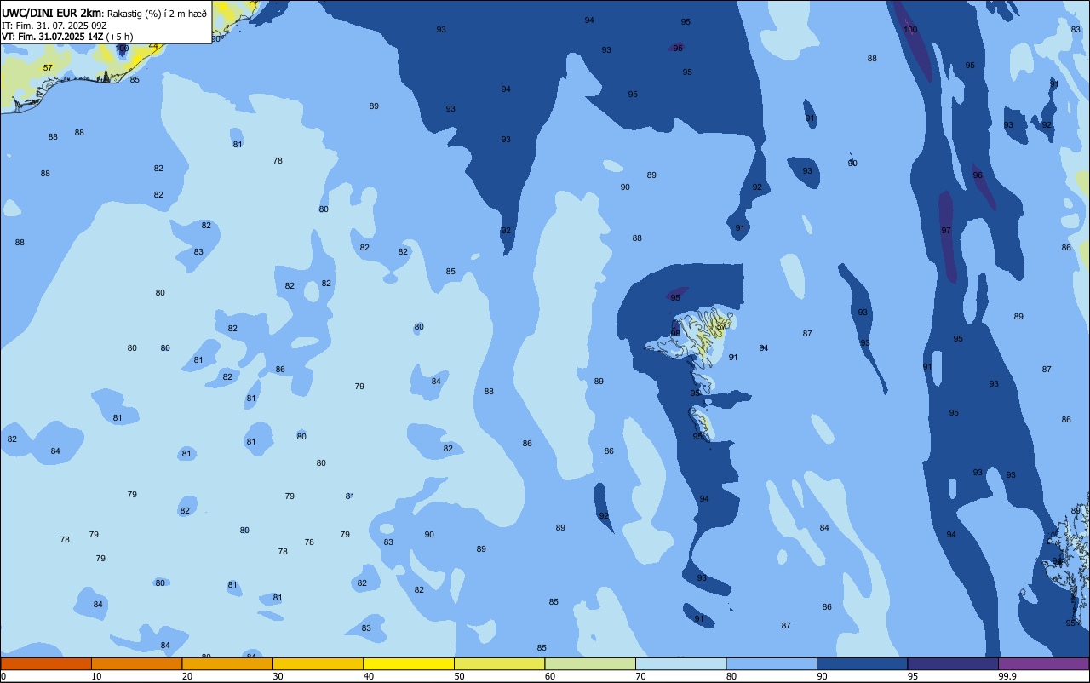Image resolution: width=1090 pixels, height=683 pixels.
Task: Select the 70–80 light blue legend swatch
Action: point(680,663)
